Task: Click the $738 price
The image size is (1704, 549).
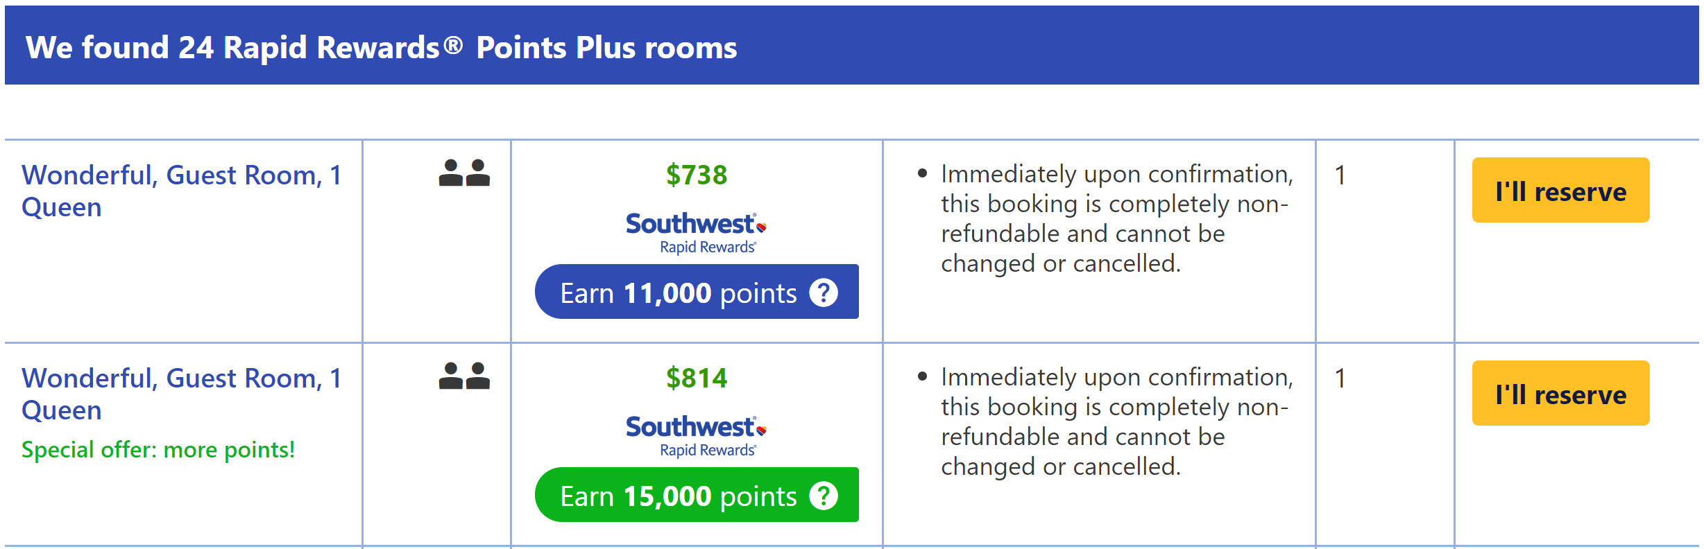Action: pyautogui.click(x=697, y=175)
